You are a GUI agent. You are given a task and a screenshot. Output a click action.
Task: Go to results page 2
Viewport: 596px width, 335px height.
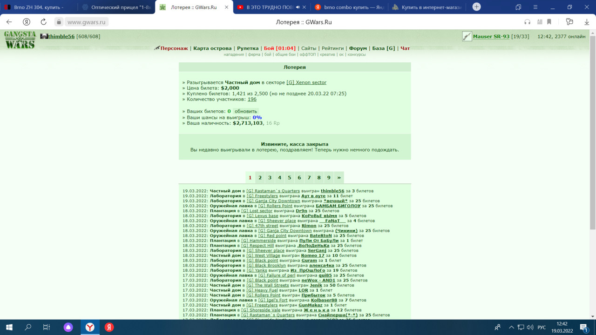point(260,177)
